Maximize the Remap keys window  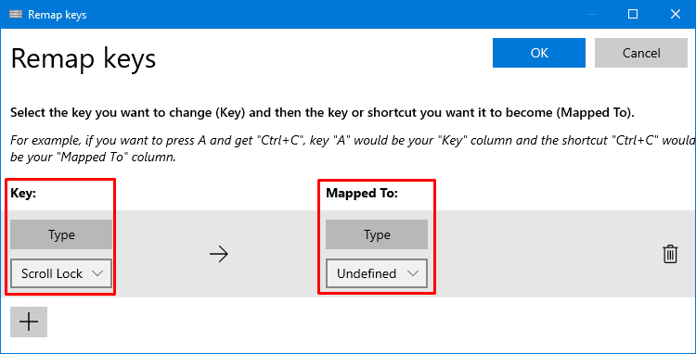coord(633,14)
